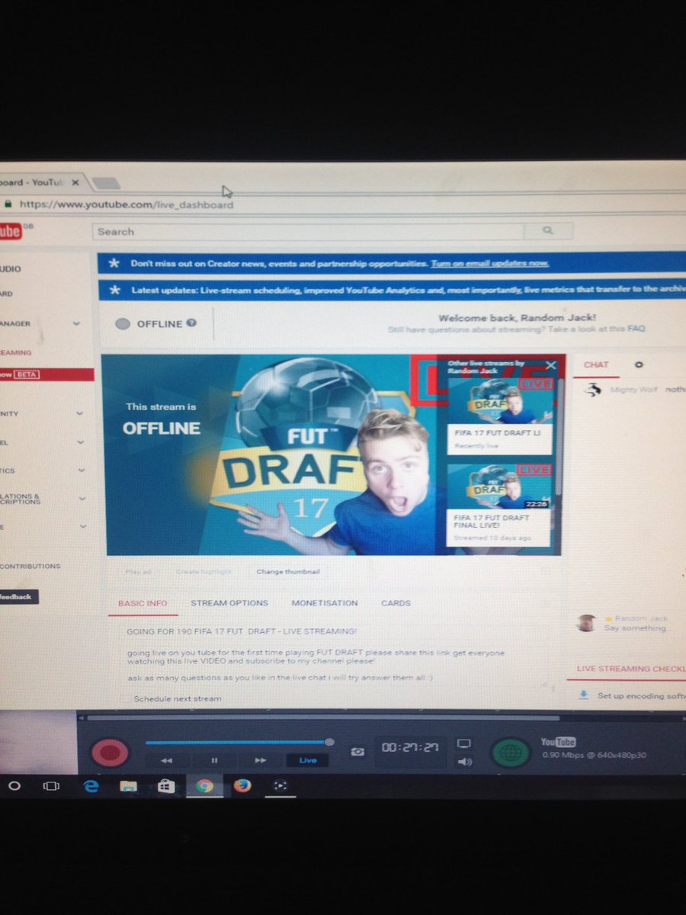This screenshot has width=686, height=915.
Task: Open the streaming app taskbar icon
Action: [x=280, y=785]
